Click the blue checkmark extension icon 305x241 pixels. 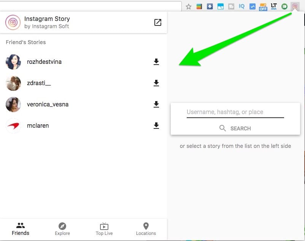[x=252, y=6]
